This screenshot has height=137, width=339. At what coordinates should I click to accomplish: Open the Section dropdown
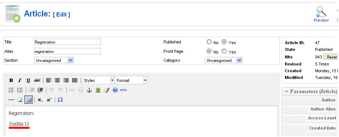(x=54, y=60)
